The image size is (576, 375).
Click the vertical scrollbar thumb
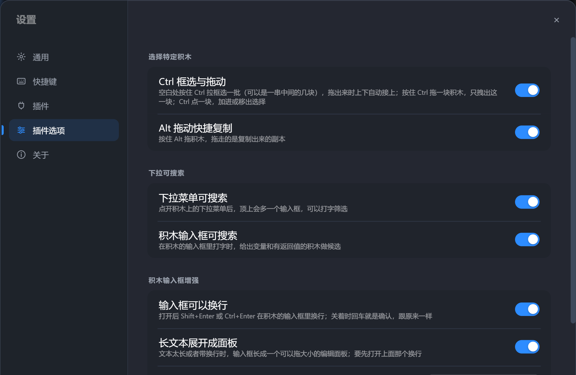[573, 180]
